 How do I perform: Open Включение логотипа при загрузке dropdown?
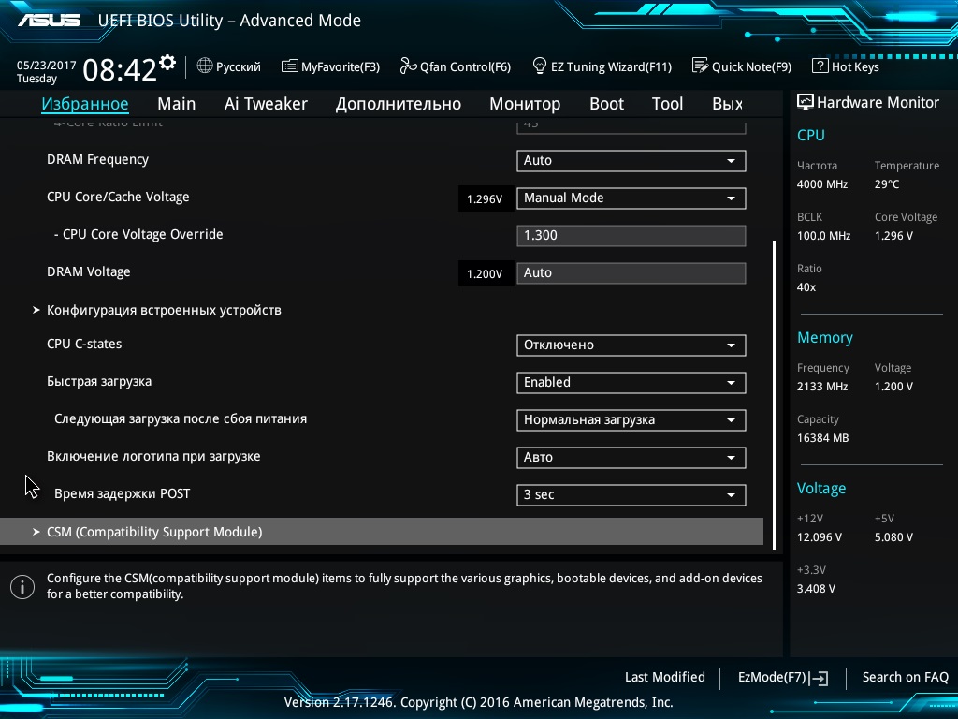(631, 457)
